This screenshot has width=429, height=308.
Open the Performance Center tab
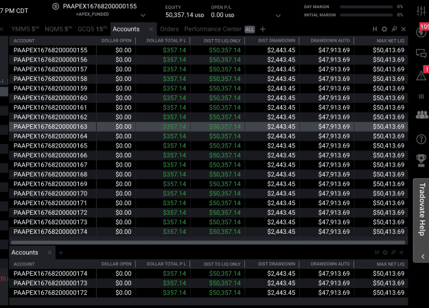[x=213, y=29]
